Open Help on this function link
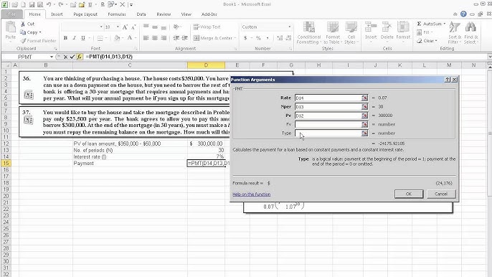 251,194
